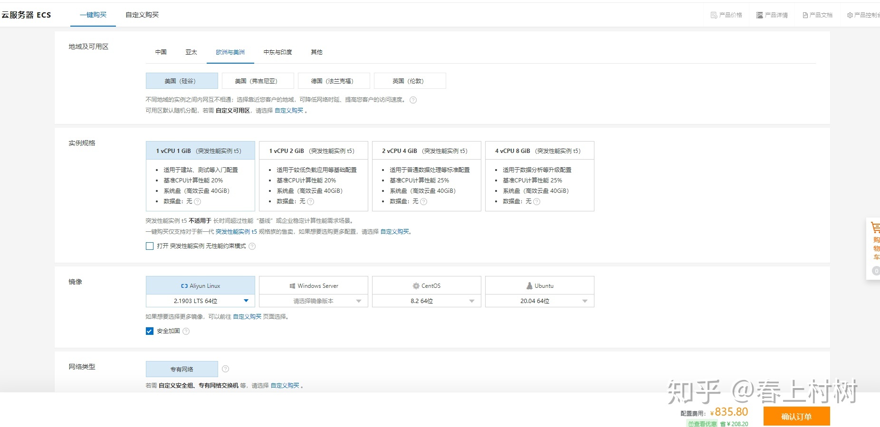Open the 突发性能实例 t5 link
880x427 pixels.
[x=236, y=232]
